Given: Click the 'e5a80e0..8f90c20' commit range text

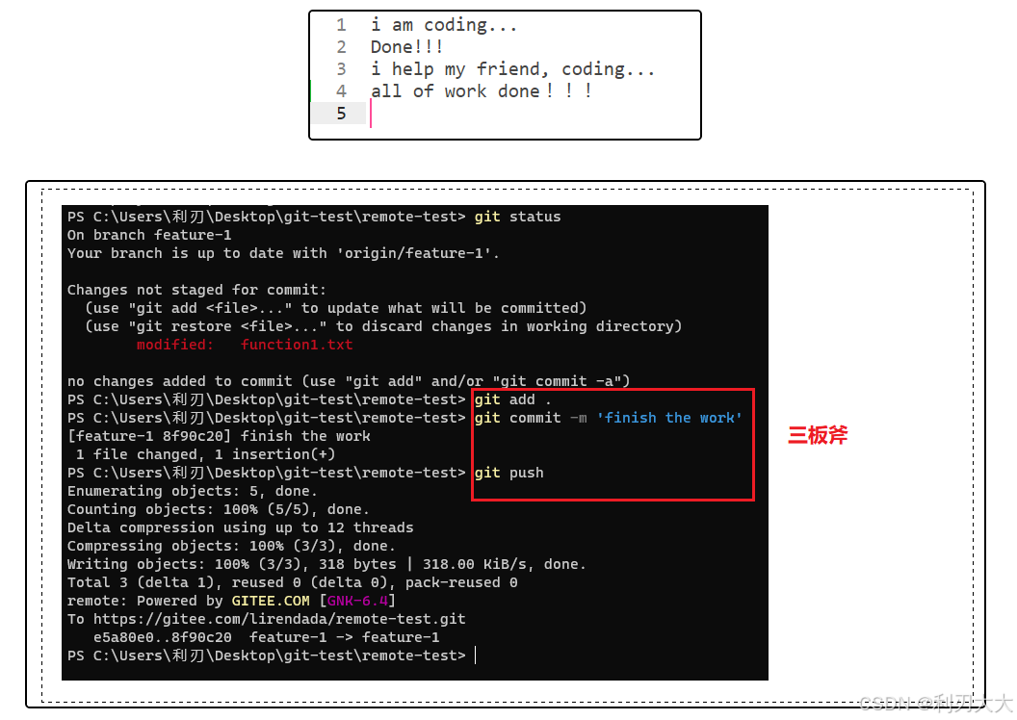Looking at the screenshot, I should pyautogui.click(x=162, y=637).
